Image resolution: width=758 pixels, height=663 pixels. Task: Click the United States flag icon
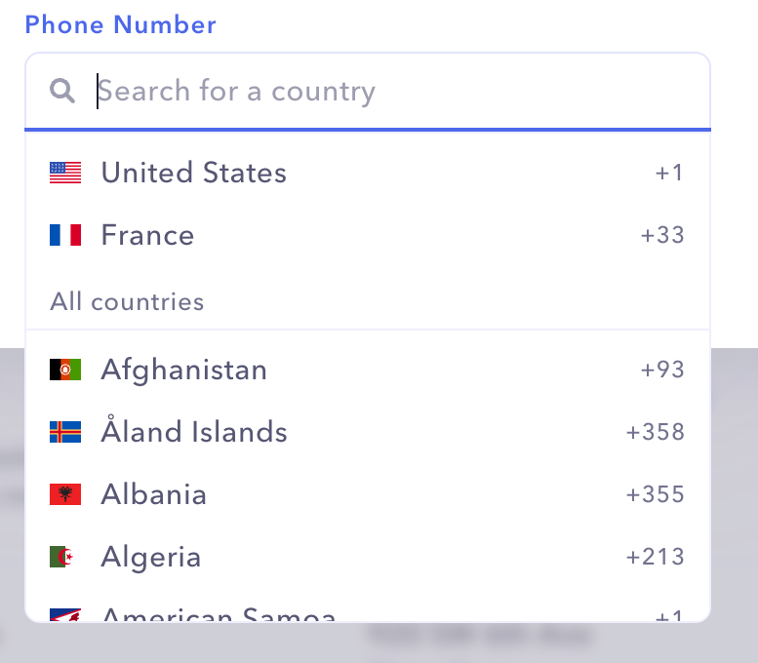65,174
